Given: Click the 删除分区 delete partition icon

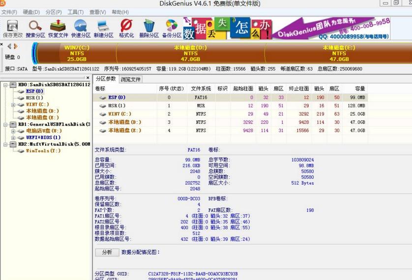Looking at the screenshot, I should click(x=149, y=28).
